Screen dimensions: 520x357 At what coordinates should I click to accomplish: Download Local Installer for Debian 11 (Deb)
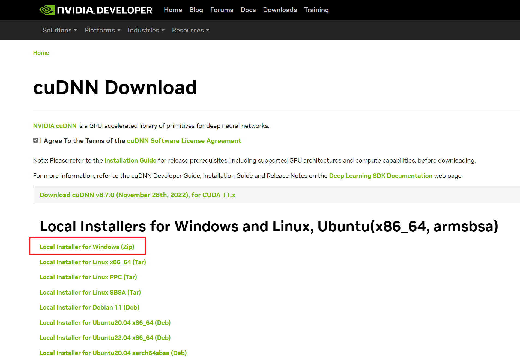[x=89, y=307]
